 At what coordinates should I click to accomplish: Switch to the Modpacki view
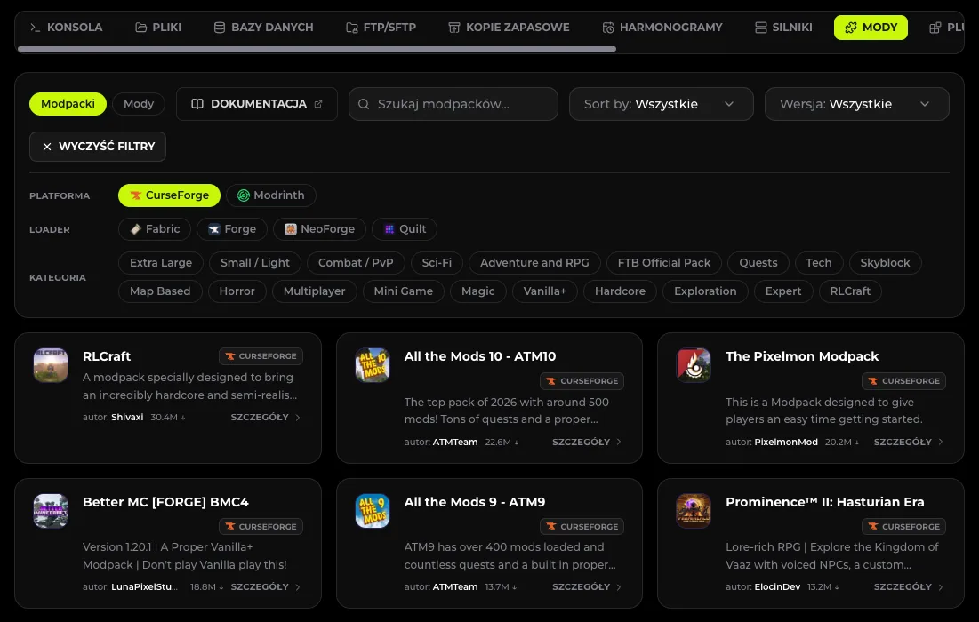[x=68, y=104]
